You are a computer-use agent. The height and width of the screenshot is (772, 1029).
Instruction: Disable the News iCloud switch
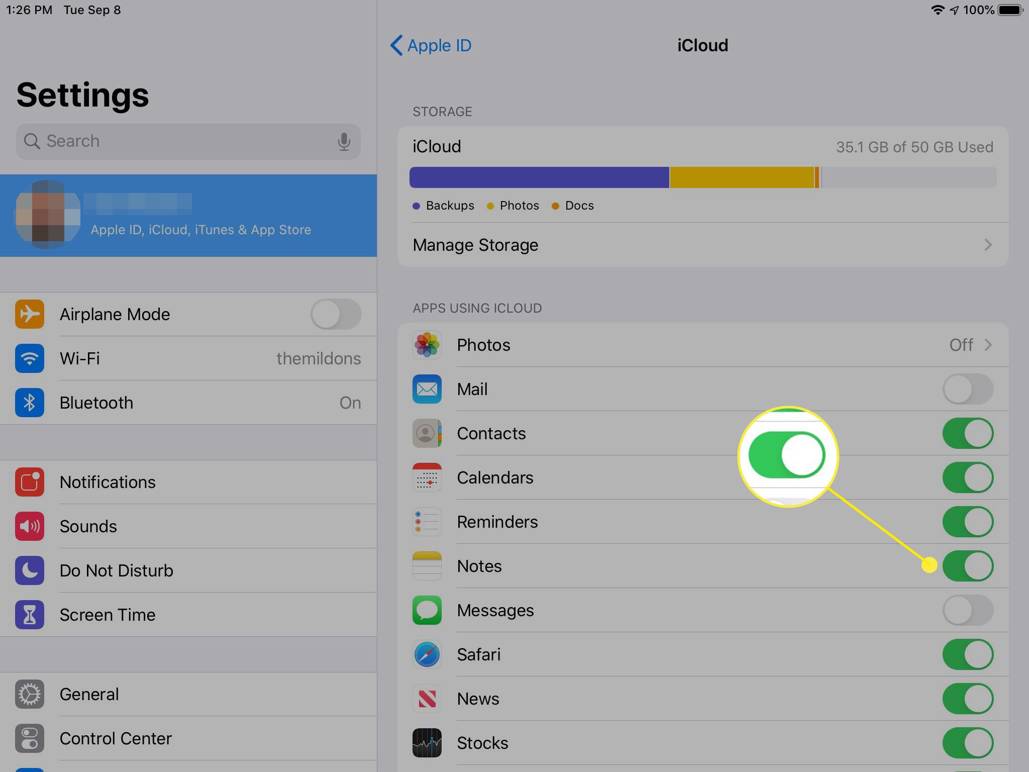pyautogui.click(x=968, y=699)
